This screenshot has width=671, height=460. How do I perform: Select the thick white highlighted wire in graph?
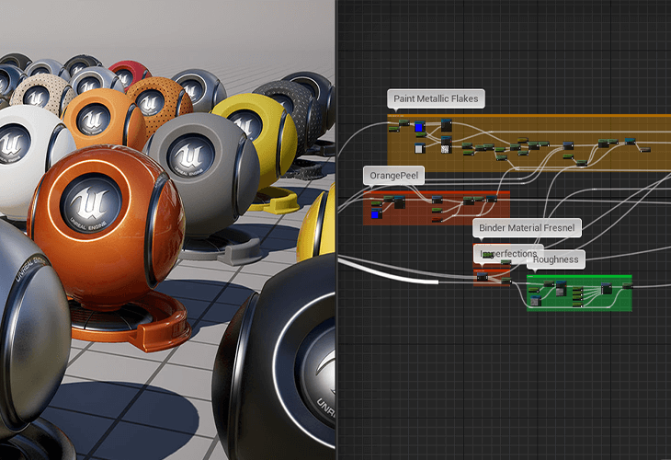tap(388, 271)
